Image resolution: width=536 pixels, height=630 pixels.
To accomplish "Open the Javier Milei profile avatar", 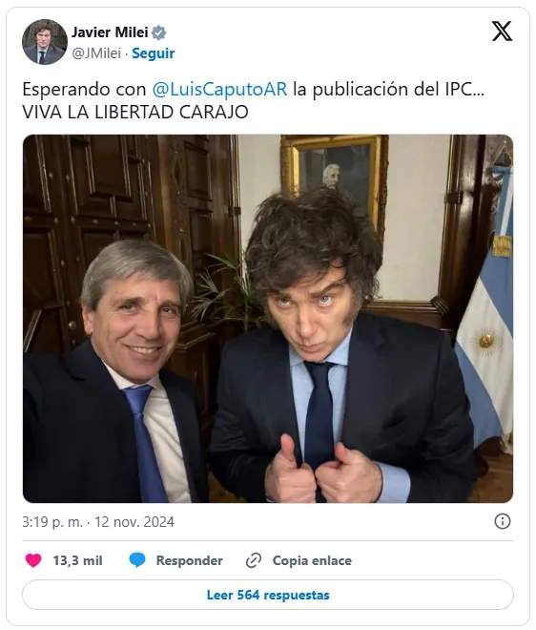I will (x=45, y=42).
